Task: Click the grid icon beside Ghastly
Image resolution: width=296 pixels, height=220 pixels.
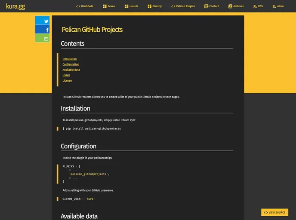Action: [150, 6]
